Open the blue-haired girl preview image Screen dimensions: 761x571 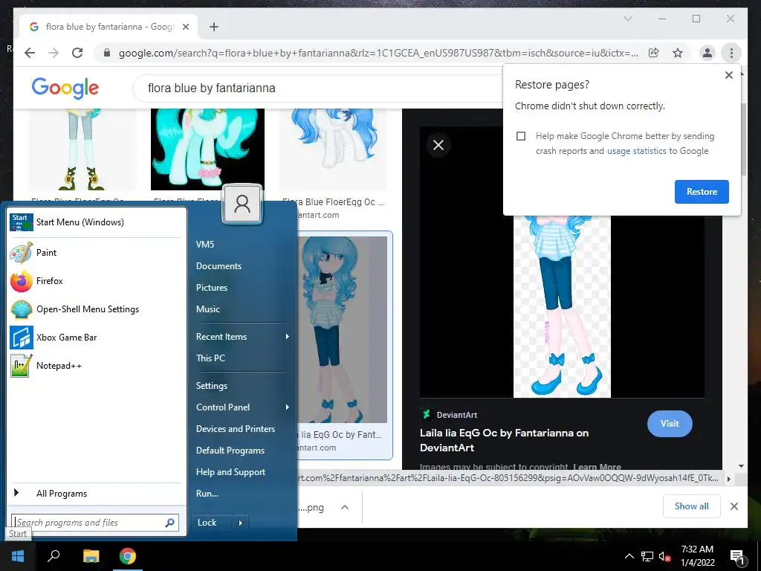point(562,307)
